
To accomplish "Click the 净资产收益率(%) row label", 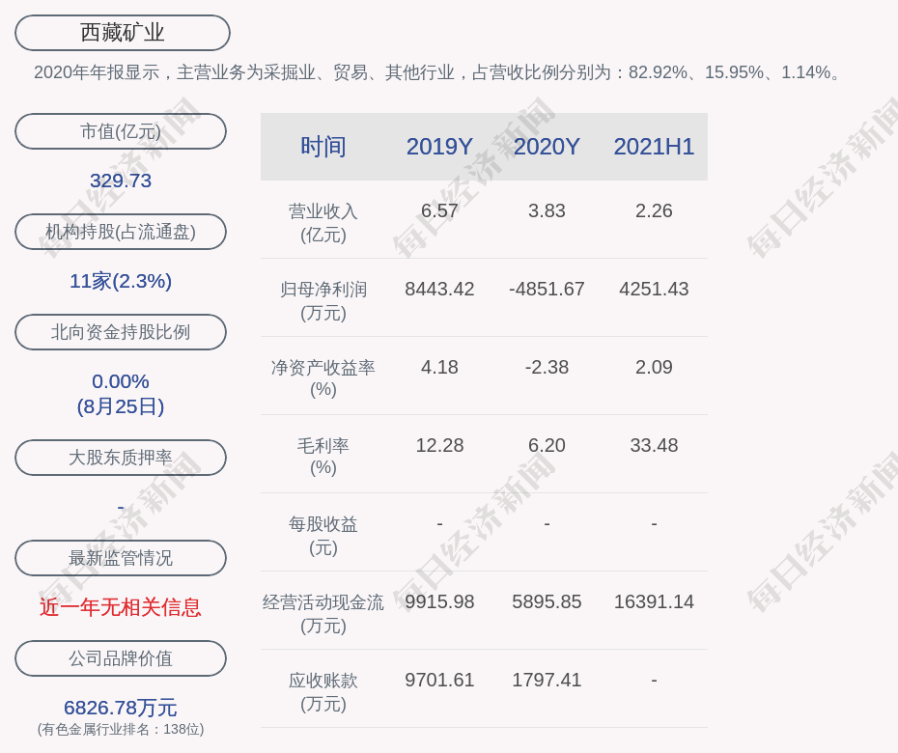I will pyautogui.click(x=323, y=377).
